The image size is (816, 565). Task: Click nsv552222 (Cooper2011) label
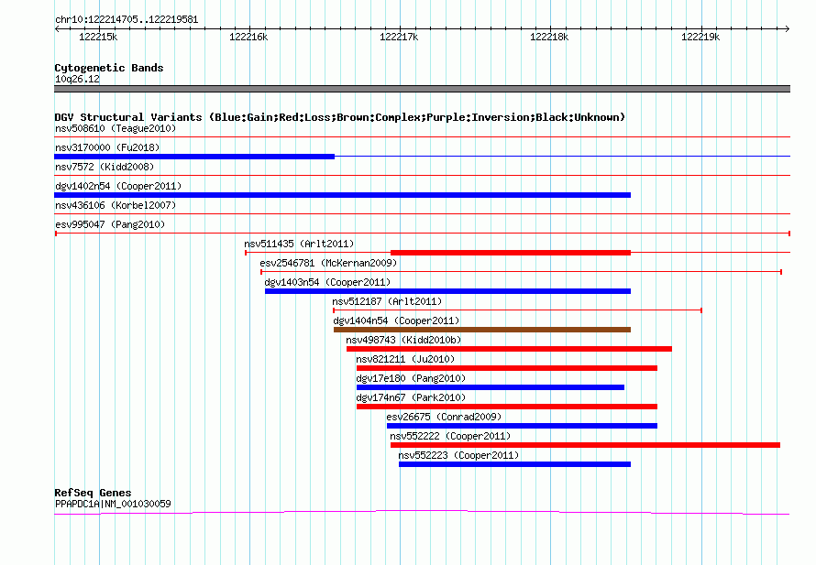click(450, 436)
